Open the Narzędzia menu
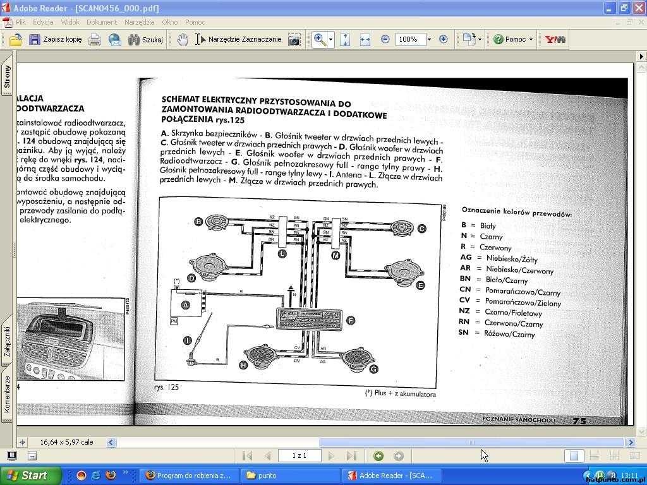Viewport: 647px width, 485px height. coord(140,22)
